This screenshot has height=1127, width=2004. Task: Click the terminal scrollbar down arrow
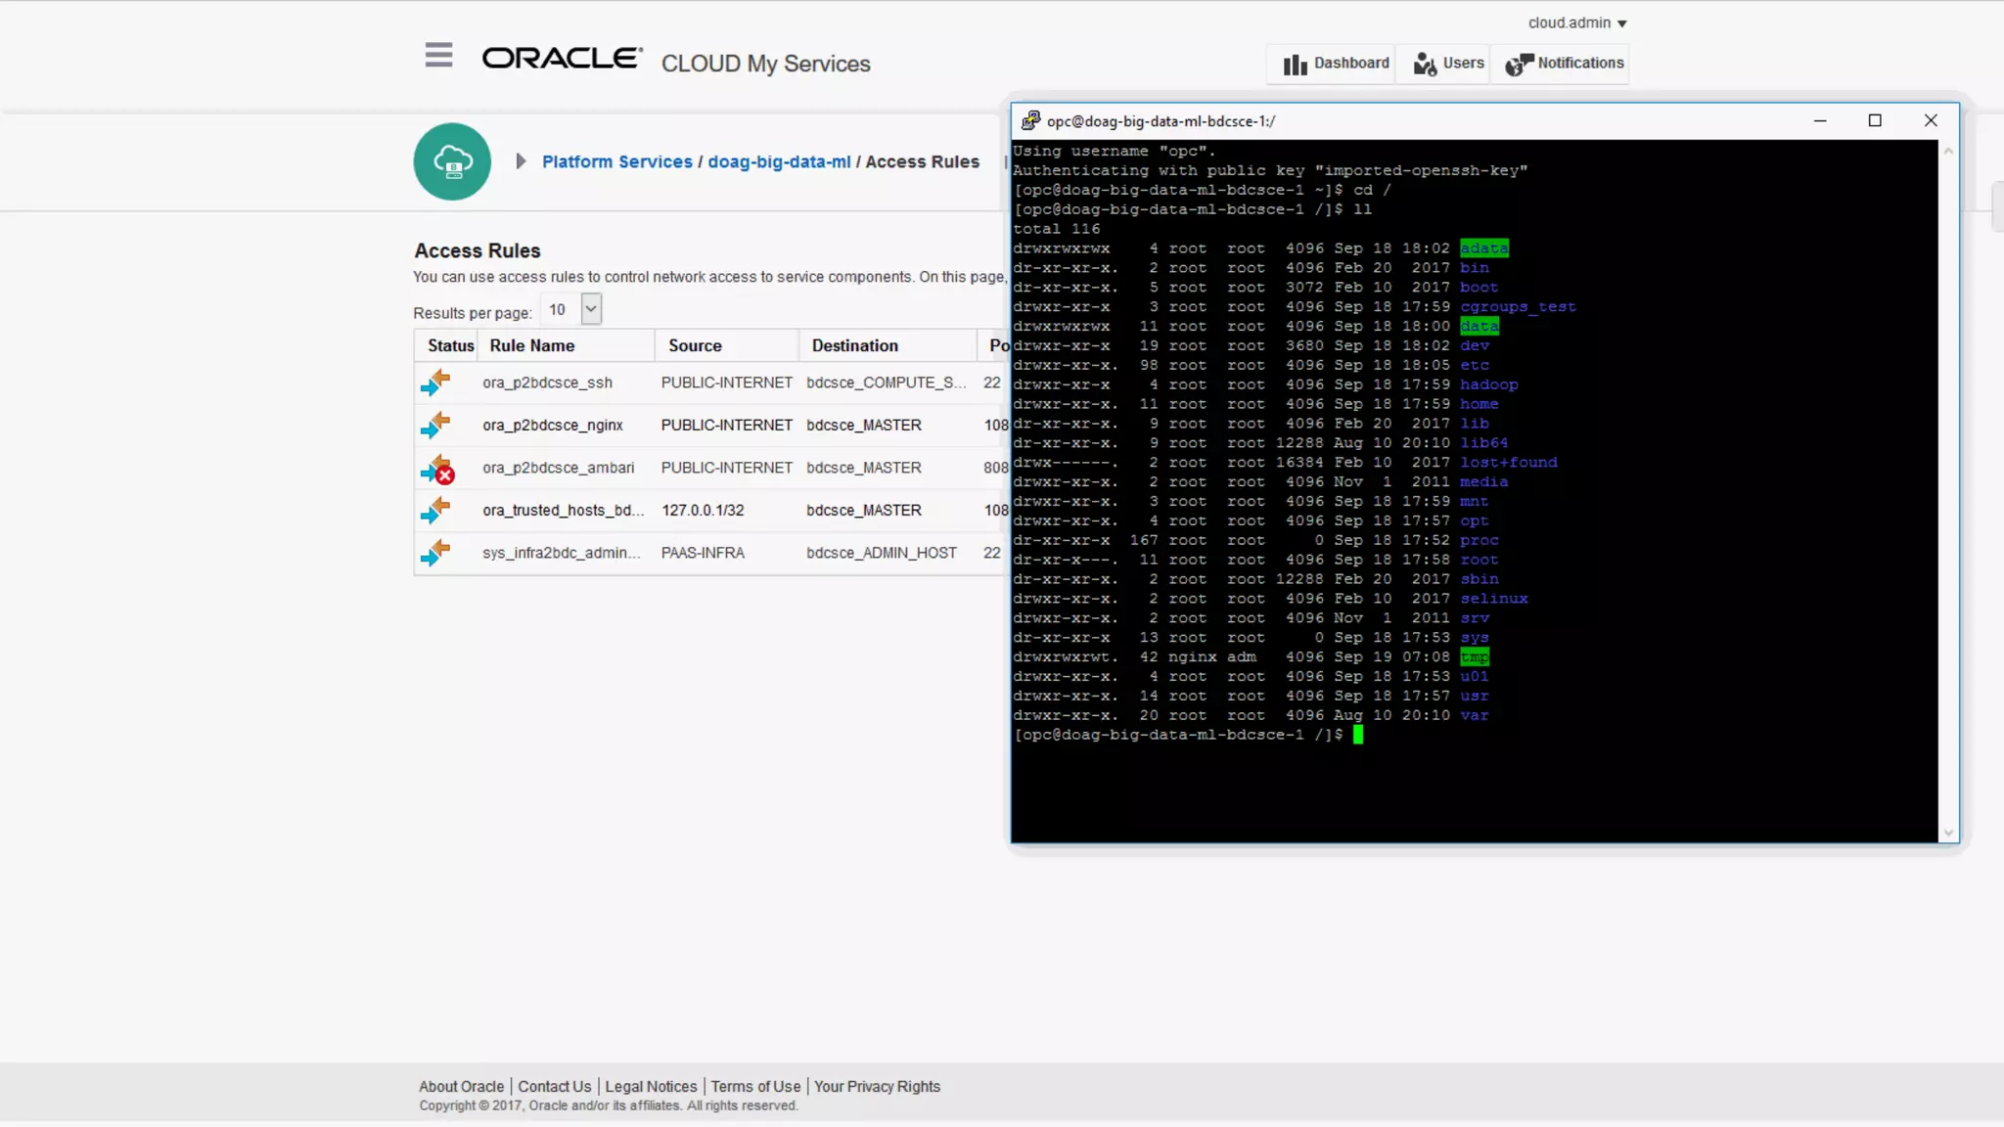pos(1948,833)
